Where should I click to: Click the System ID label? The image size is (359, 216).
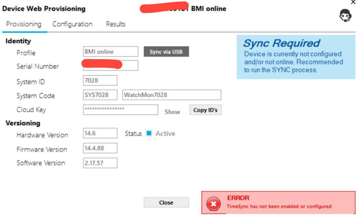(31, 82)
